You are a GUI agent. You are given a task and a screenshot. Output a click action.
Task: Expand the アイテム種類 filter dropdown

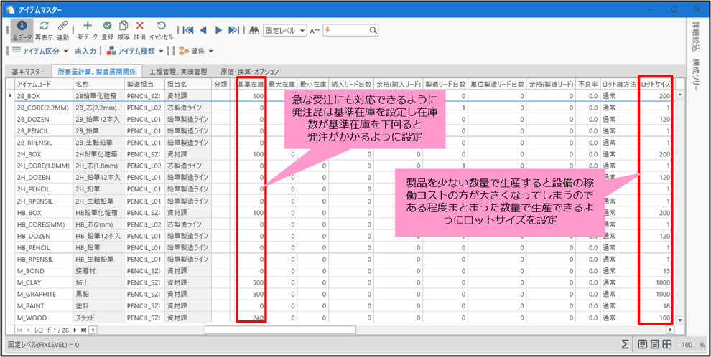tap(136, 51)
